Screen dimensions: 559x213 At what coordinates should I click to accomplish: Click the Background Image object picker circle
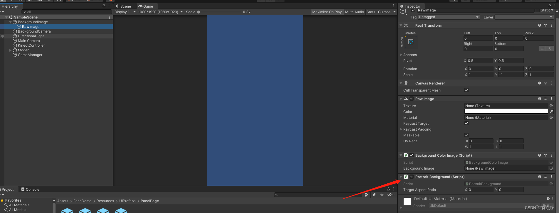click(551, 168)
